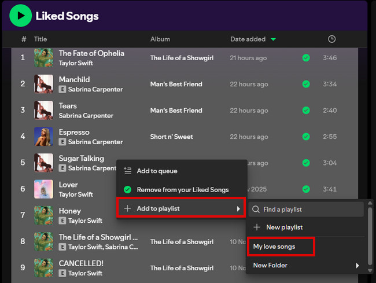Click plus icon beside New playlist
This screenshot has height=283, width=376.
[x=257, y=227]
